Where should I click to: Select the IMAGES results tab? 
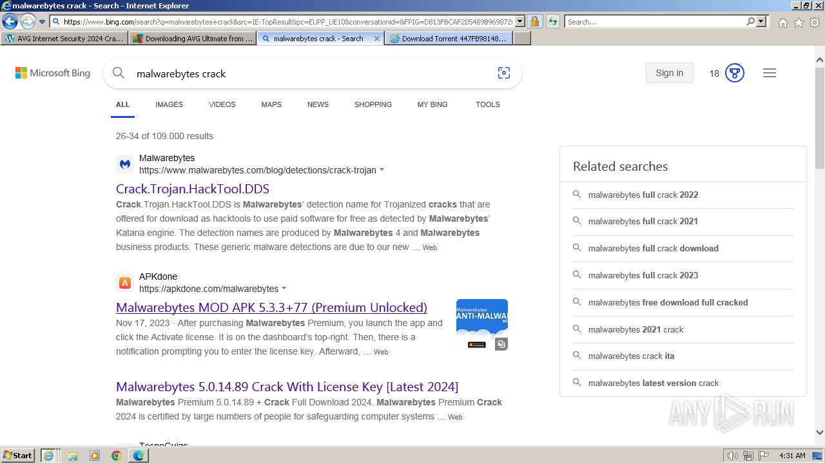(x=169, y=104)
